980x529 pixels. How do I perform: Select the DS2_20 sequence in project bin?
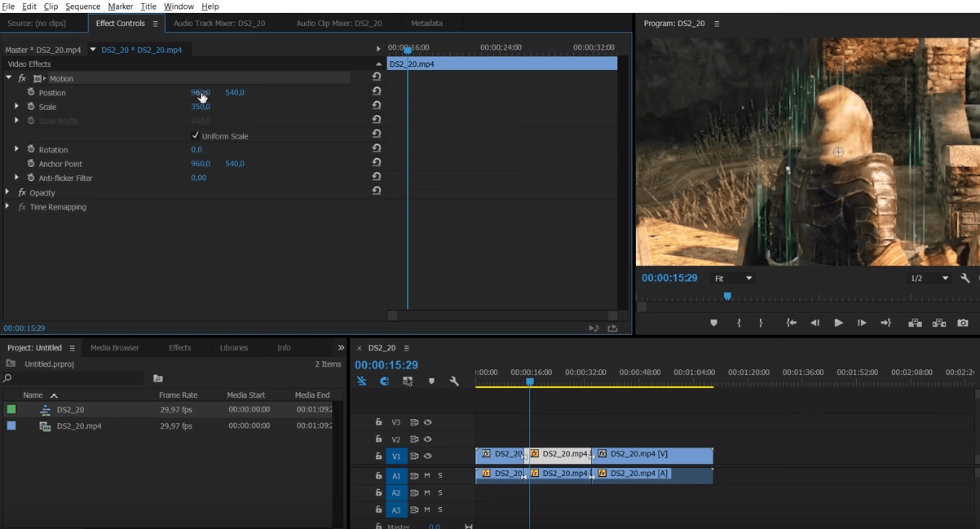pyautogui.click(x=70, y=410)
